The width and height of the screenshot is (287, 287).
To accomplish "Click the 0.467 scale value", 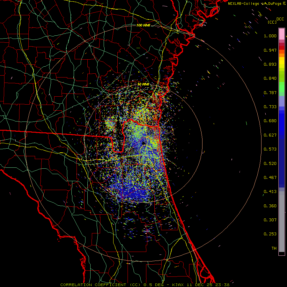I will [x=270, y=178].
